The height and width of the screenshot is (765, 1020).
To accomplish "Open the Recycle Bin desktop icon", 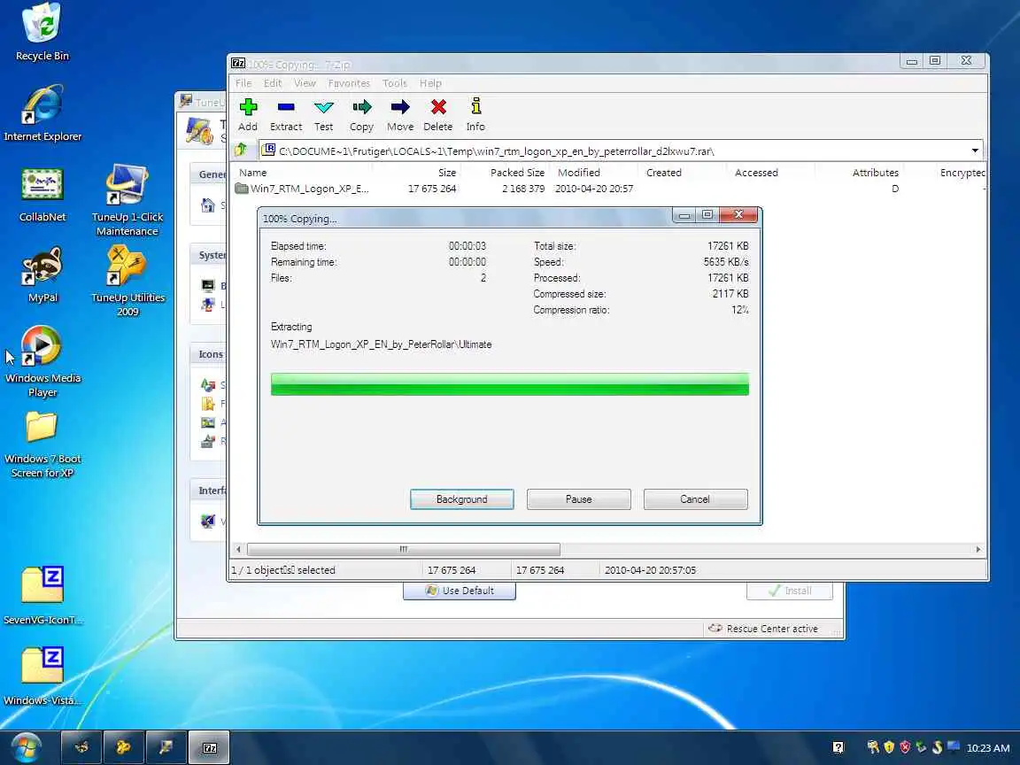I will click(42, 33).
